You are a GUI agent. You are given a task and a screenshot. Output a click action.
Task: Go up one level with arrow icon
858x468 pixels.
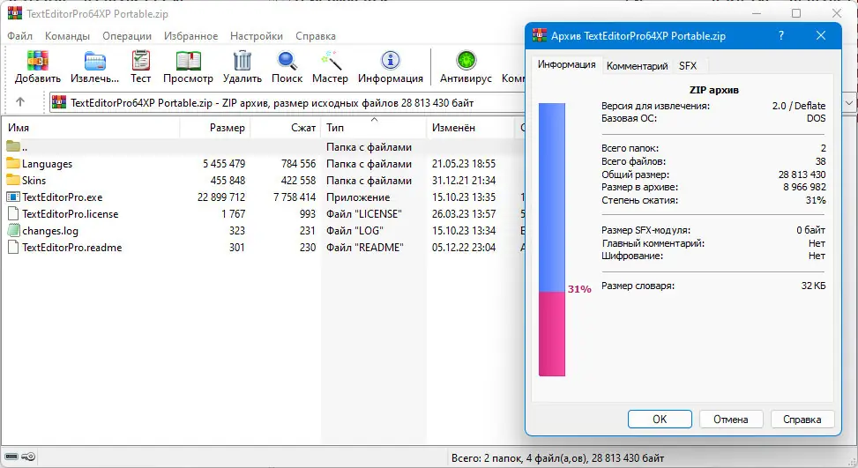click(x=20, y=102)
